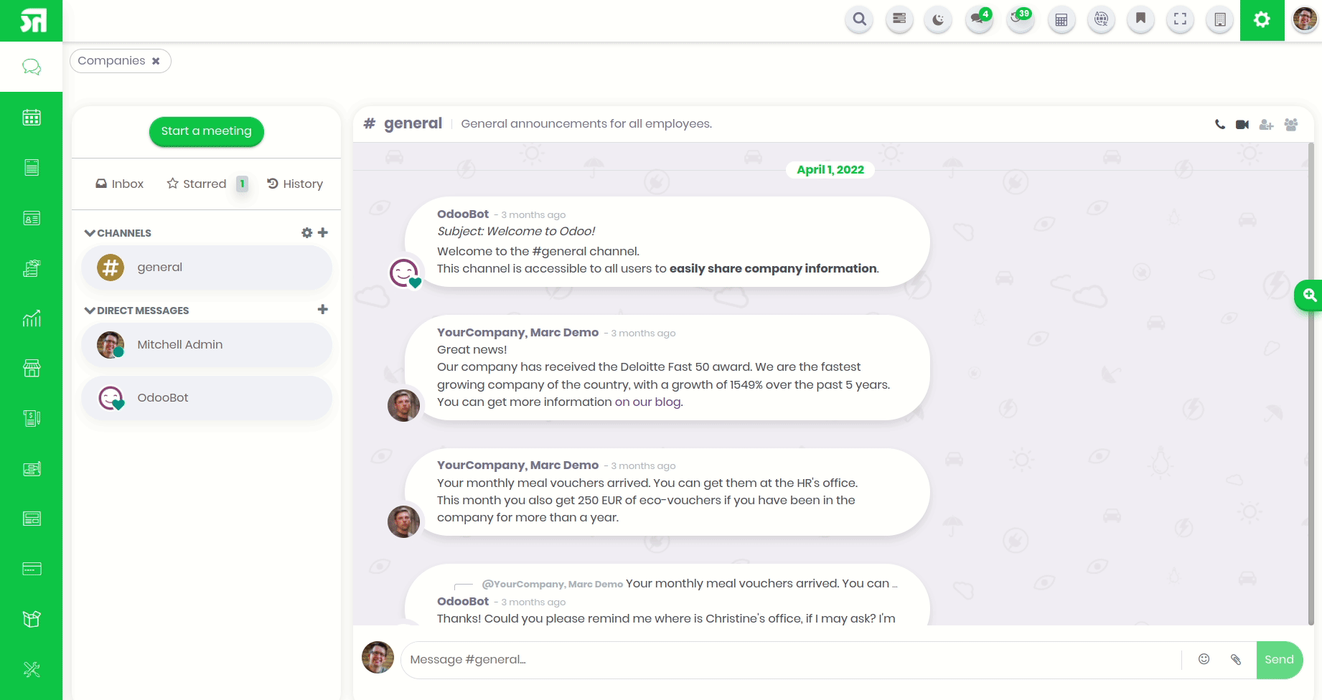The image size is (1322, 700).
Task: Open the emoji picker smiley icon
Action: pos(1204,659)
